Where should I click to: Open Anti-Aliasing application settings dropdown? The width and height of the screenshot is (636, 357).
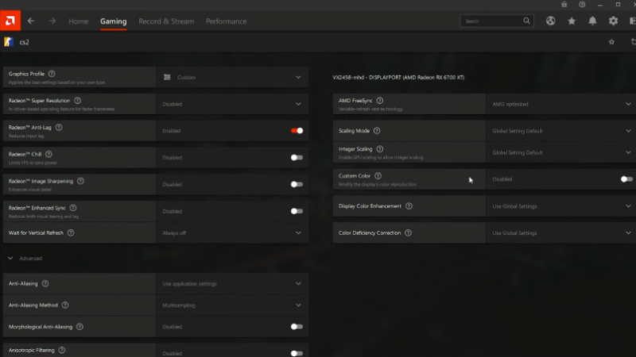pyautogui.click(x=232, y=284)
